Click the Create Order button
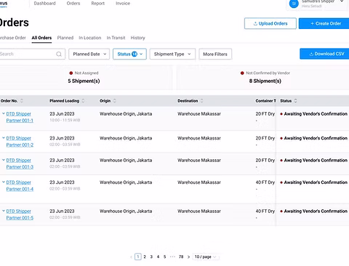Viewport: 349px width, 266px height. [x=324, y=23]
